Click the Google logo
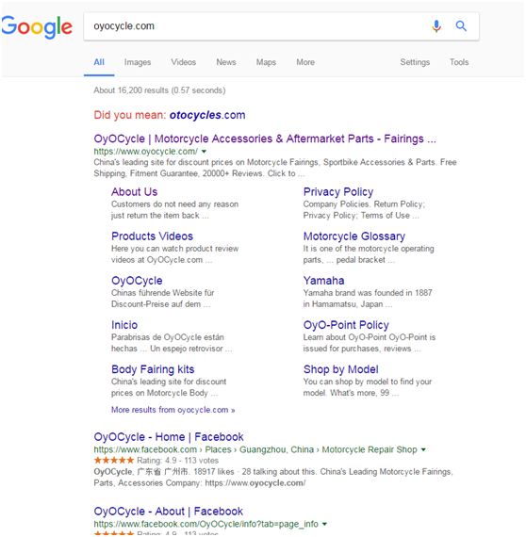526x537 pixels. [x=37, y=26]
